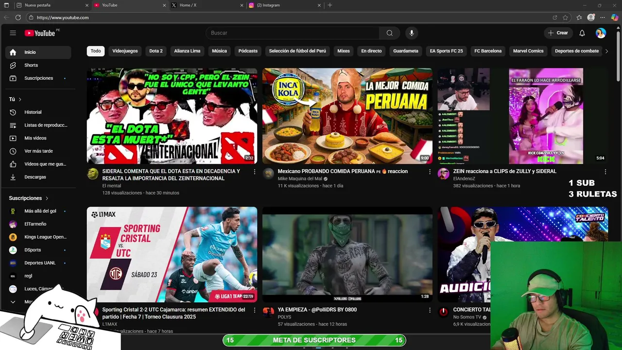
Task: Select the Videojuegos filter chip
Action: click(125, 51)
